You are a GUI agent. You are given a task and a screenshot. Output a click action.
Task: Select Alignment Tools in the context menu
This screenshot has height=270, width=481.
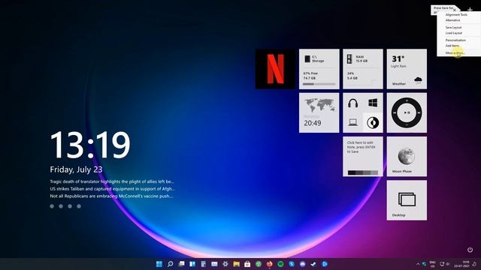[456, 15]
